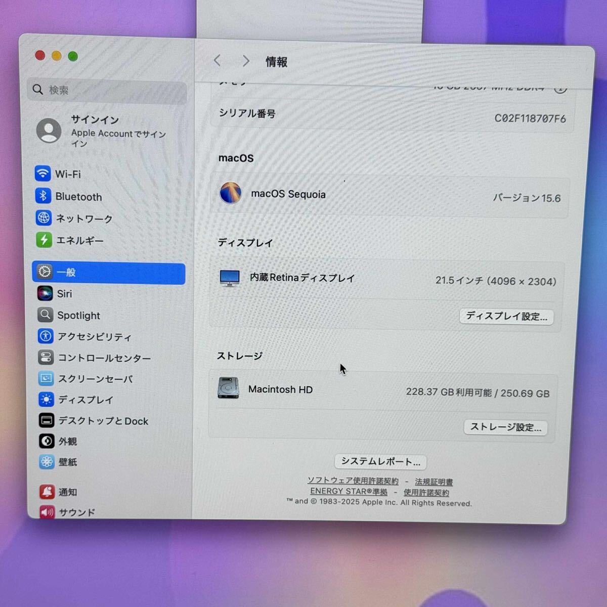
Task: Click the macOS Sequoia logo icon
Action: click(230, 193)
